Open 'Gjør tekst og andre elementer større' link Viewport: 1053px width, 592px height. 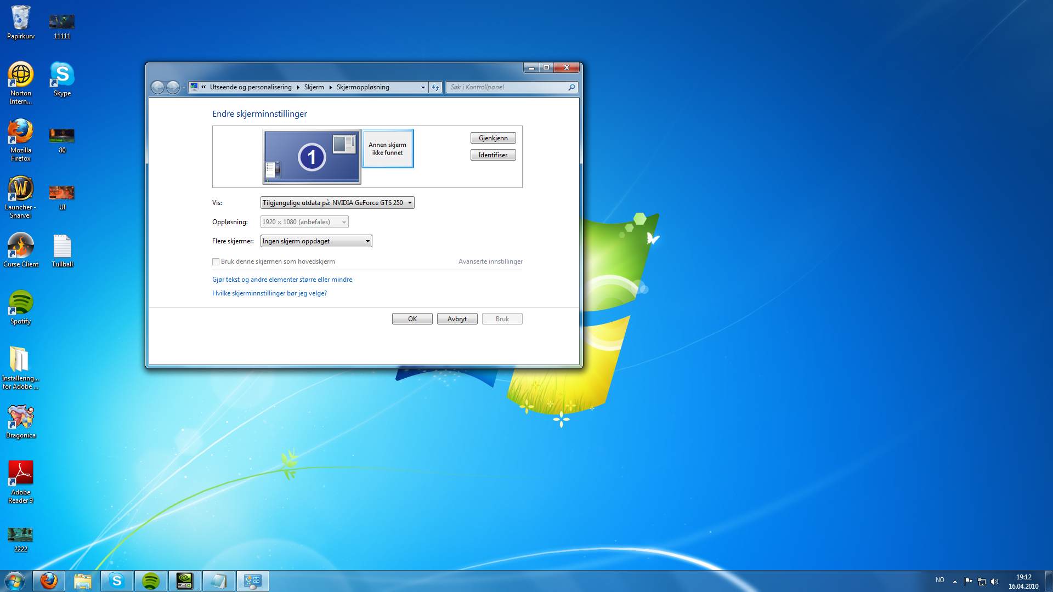pyautogui.click(x=282, y=280)
